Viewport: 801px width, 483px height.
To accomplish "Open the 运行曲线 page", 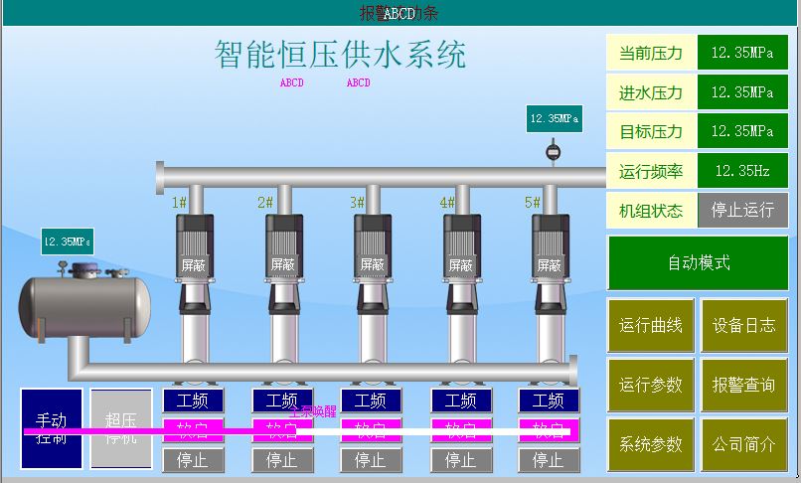I will (x=651, y=325).
